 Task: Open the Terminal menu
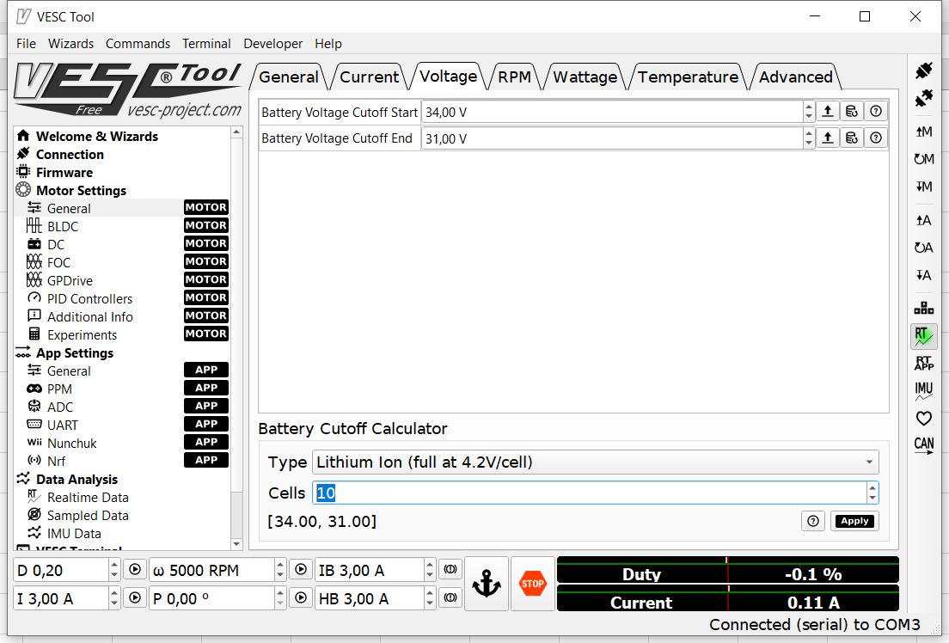coord(206,44)
